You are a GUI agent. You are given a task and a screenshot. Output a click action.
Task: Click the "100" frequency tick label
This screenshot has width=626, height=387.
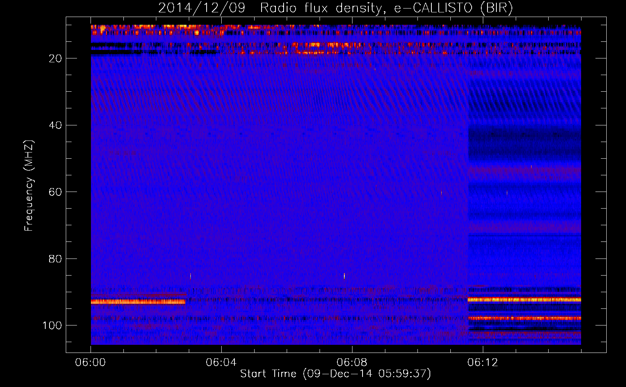pyautogui.click(x=52, y=325)
